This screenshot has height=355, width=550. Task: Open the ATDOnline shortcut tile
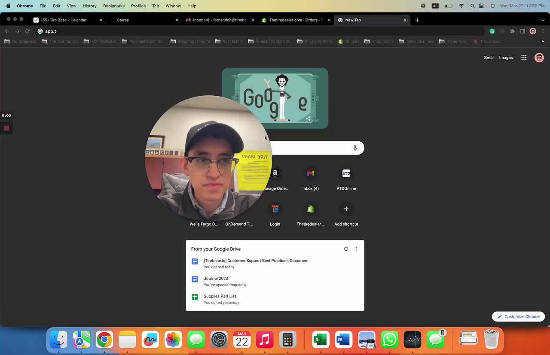coord(346,179)
